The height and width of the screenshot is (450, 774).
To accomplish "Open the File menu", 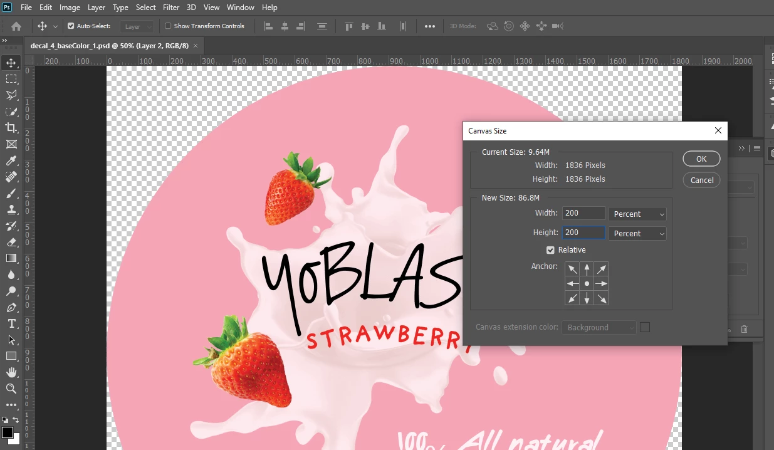I will [26, 8].
